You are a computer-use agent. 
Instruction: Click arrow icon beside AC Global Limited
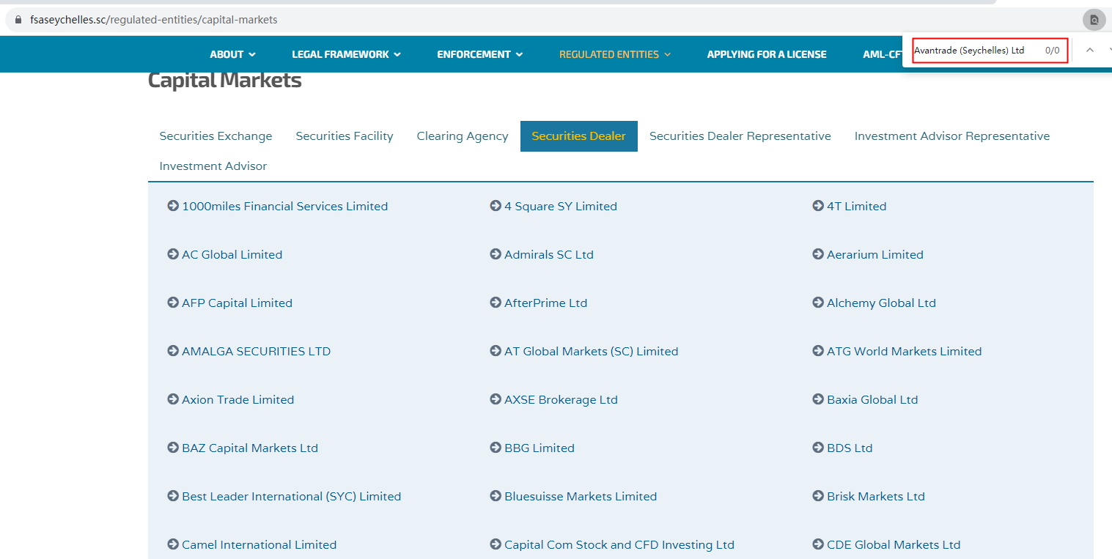173,254
